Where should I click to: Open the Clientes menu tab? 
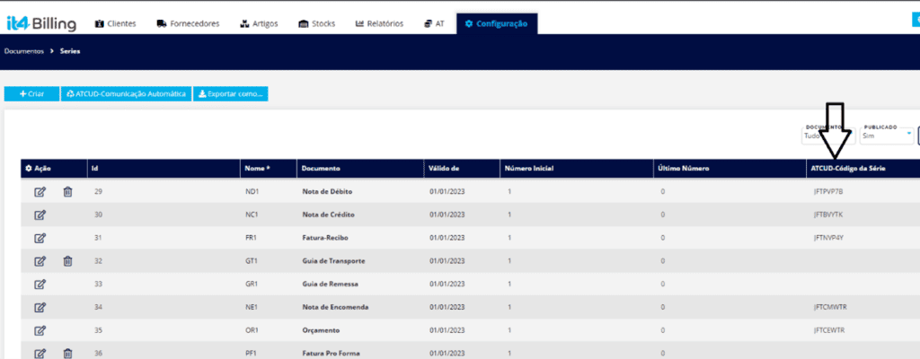(115, 24)
